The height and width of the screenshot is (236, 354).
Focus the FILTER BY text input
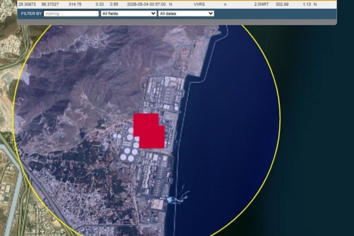tap(71, 13)
